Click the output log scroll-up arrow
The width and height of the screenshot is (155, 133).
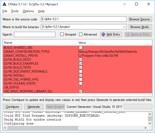pyautogui.click(x=150, y=114)
